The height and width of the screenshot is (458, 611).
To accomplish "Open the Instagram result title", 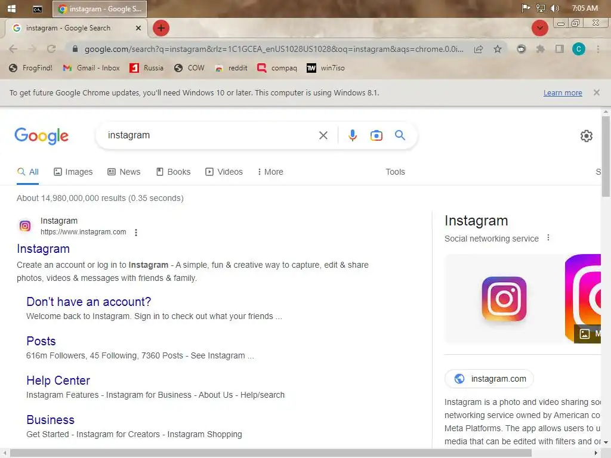I will pos(43,249).
